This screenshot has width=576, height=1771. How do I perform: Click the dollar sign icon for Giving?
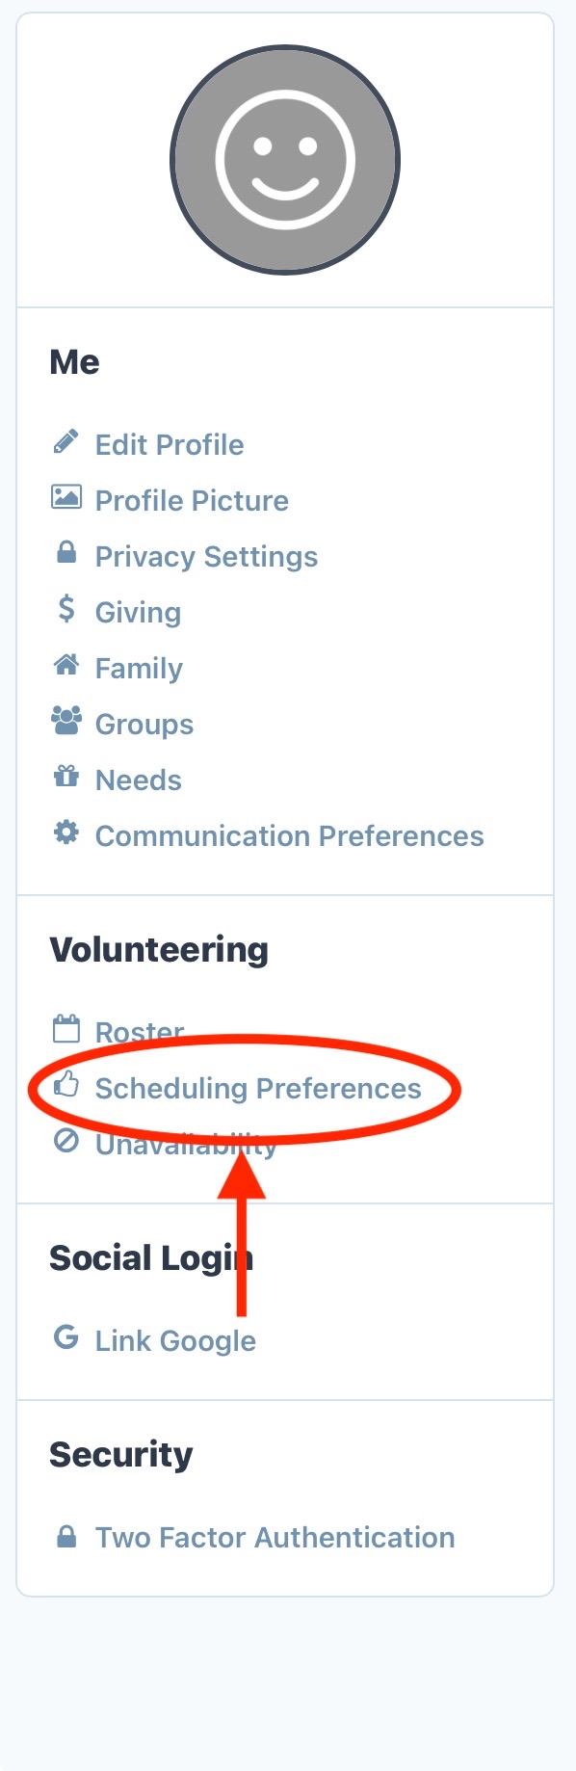tap(65, 609)
